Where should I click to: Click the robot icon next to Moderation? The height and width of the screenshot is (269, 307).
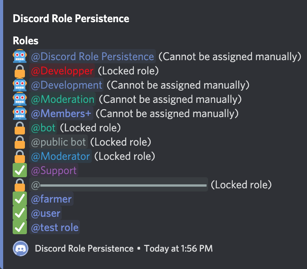(20, 99)
